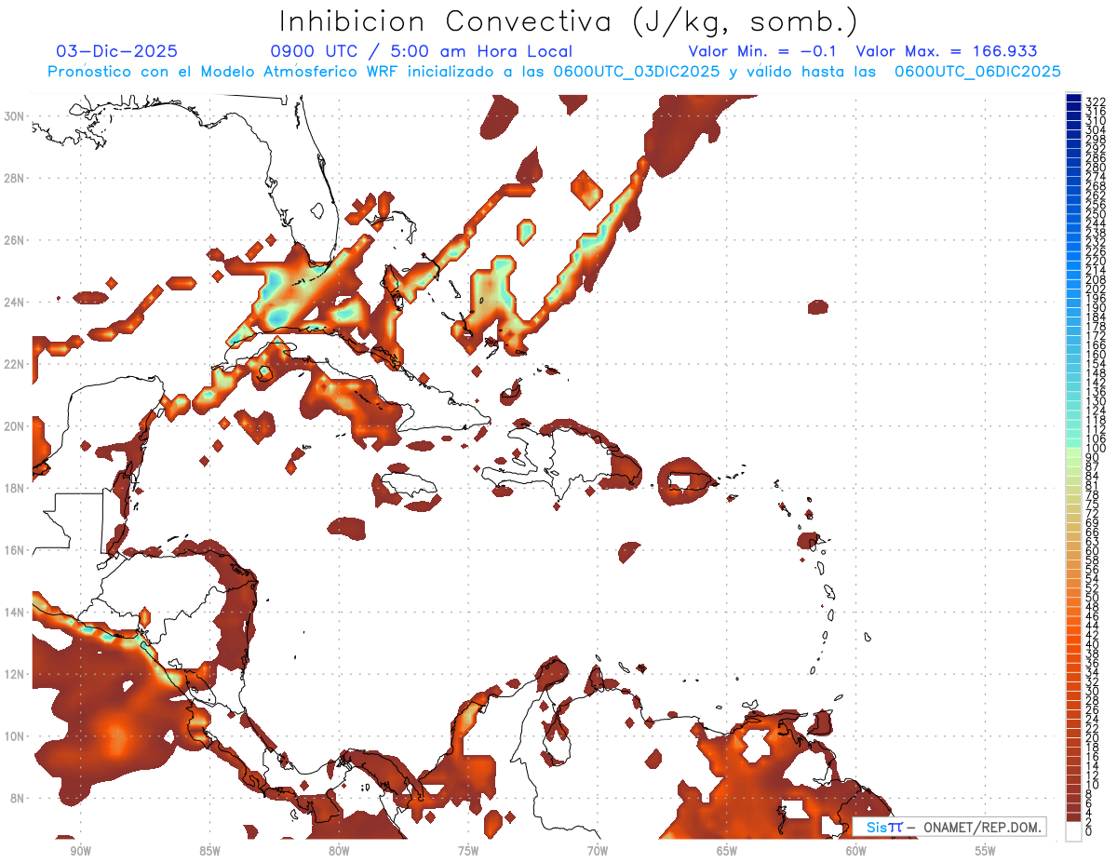
Task: Click the 'Pronostico con el Modelo Atmosferico WRF' line
Action: click(x=554, y=72)
